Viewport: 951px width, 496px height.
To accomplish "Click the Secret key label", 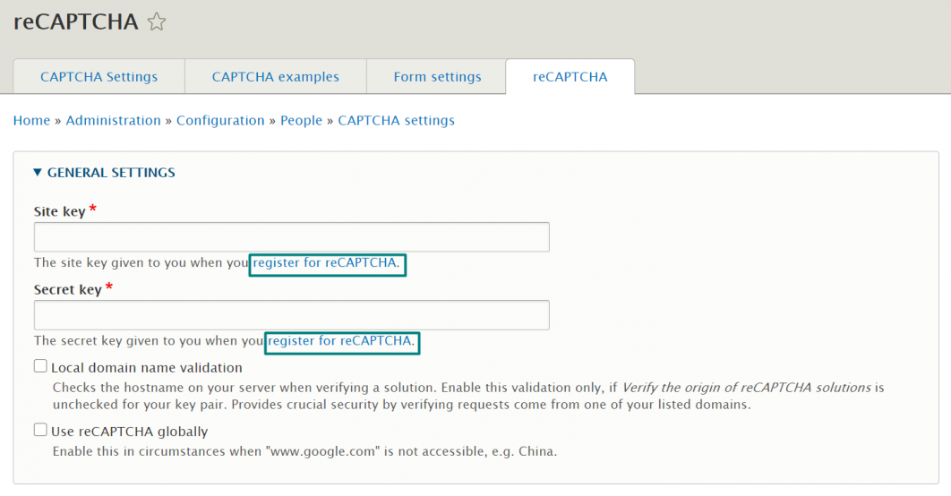I will [x=67, y=289].
